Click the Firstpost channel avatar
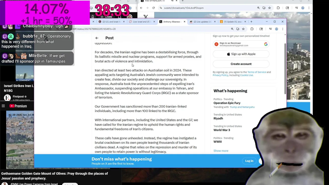This screenshot has height=185, width=329. click(x=7, y=98)
